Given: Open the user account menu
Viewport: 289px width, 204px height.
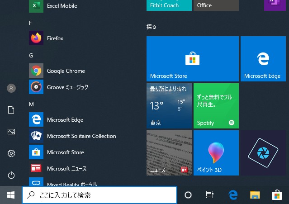Looking at the screenshot, I should coord(11,88).
